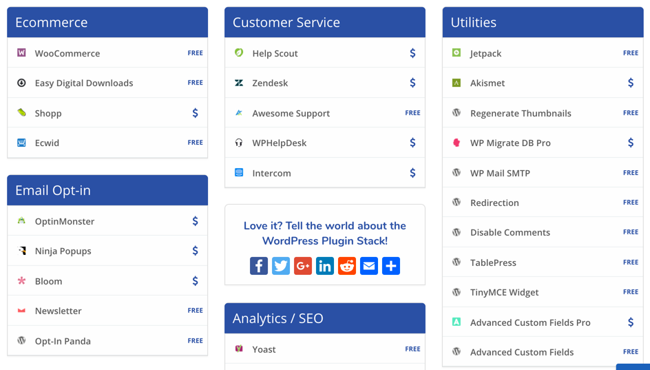650x370 pixels.
Task: Open the Help Scout listing
Action: click(x=275, y=53)
